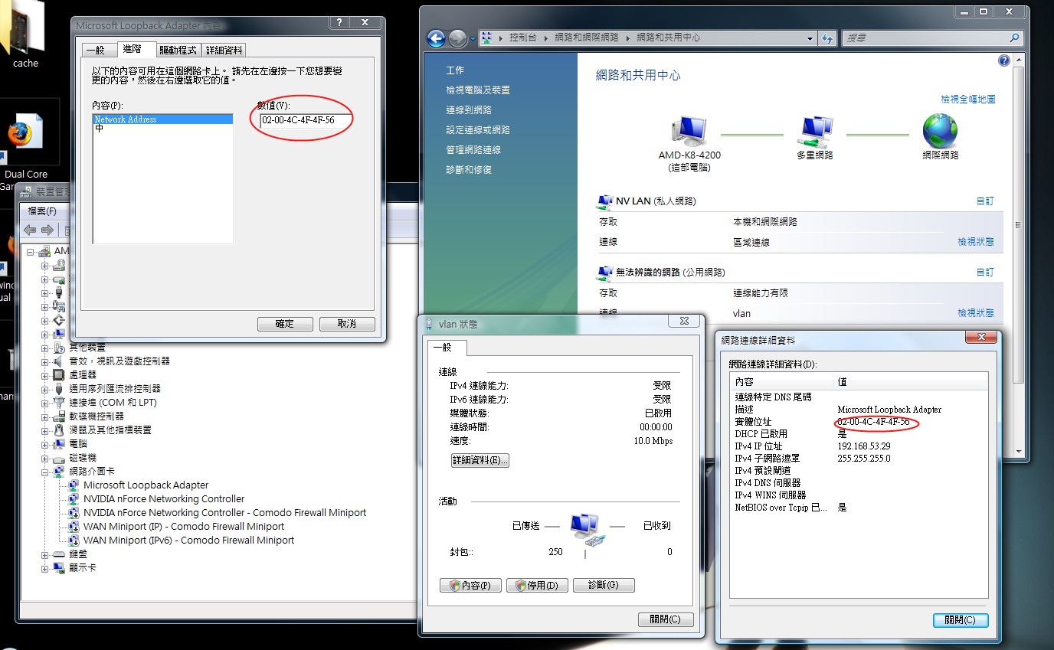Collapse the 網路介面卡 tree node
1054x650 pixels.
pos(45,472)
